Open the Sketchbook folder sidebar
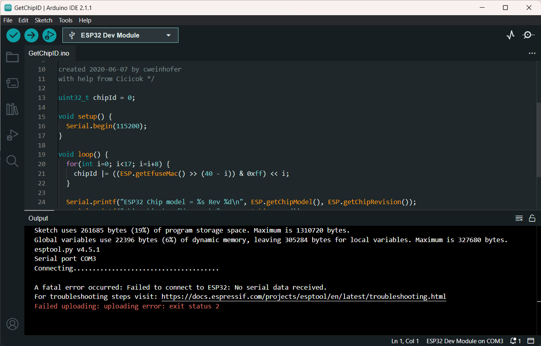 12,57
